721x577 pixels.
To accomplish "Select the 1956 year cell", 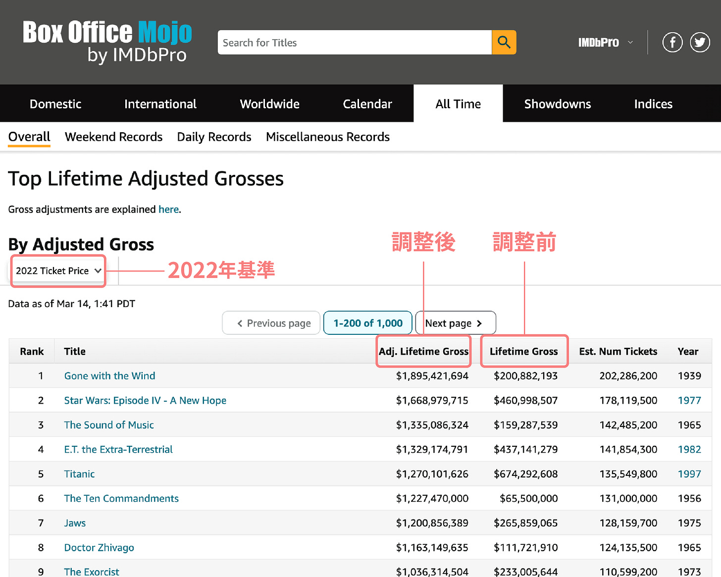I will click(x=689, y=499).
